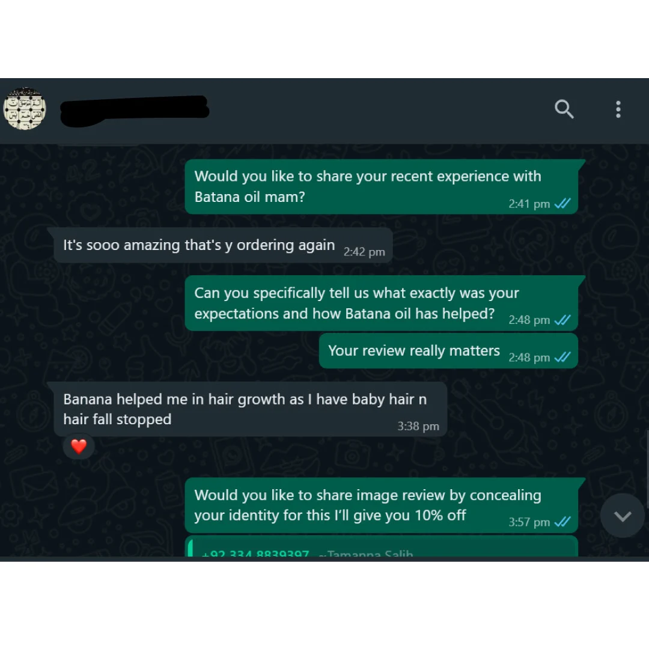Click the 'Banana helped me in hair growth' message
The height and width of the screenshot is (649, 649).
(x=251, y=409)
